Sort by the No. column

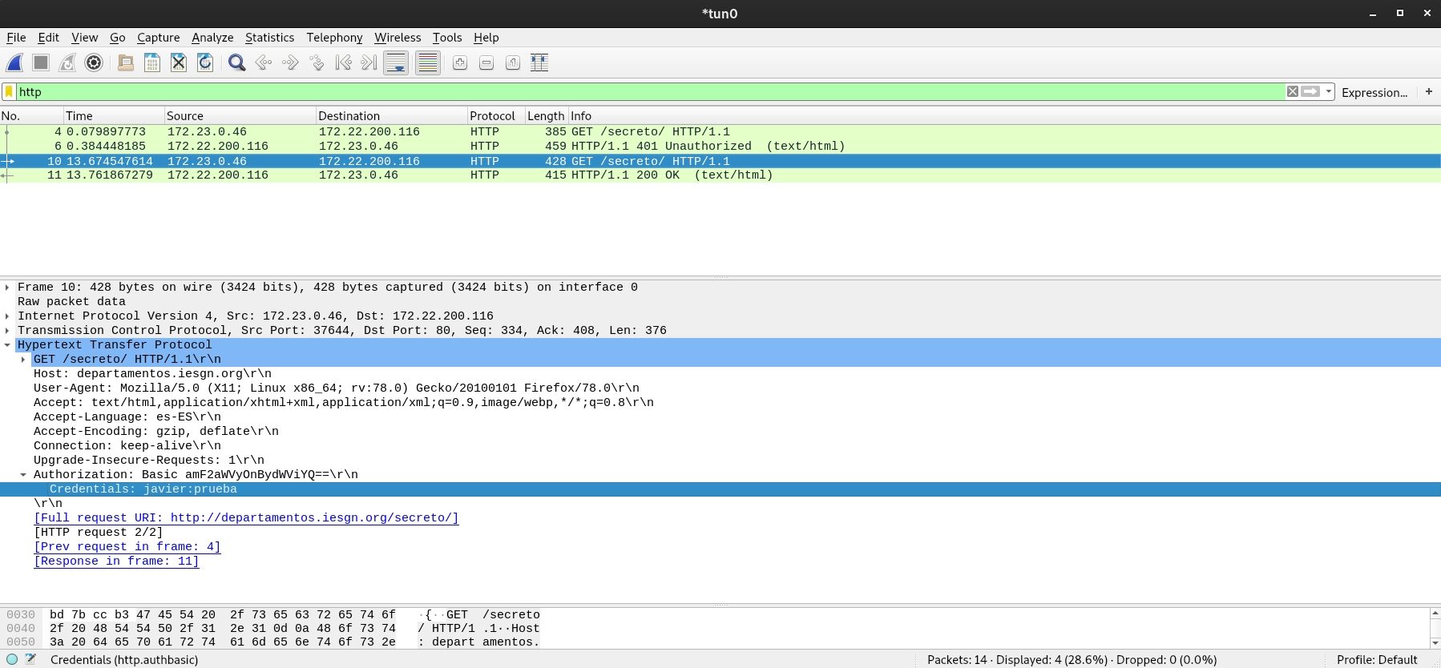coord(32,116)
